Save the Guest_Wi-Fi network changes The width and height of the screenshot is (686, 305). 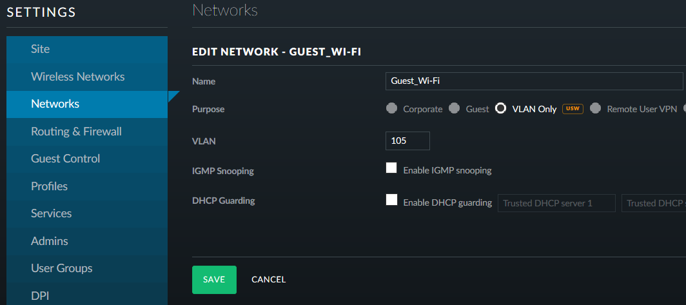(x=214, y=280)
